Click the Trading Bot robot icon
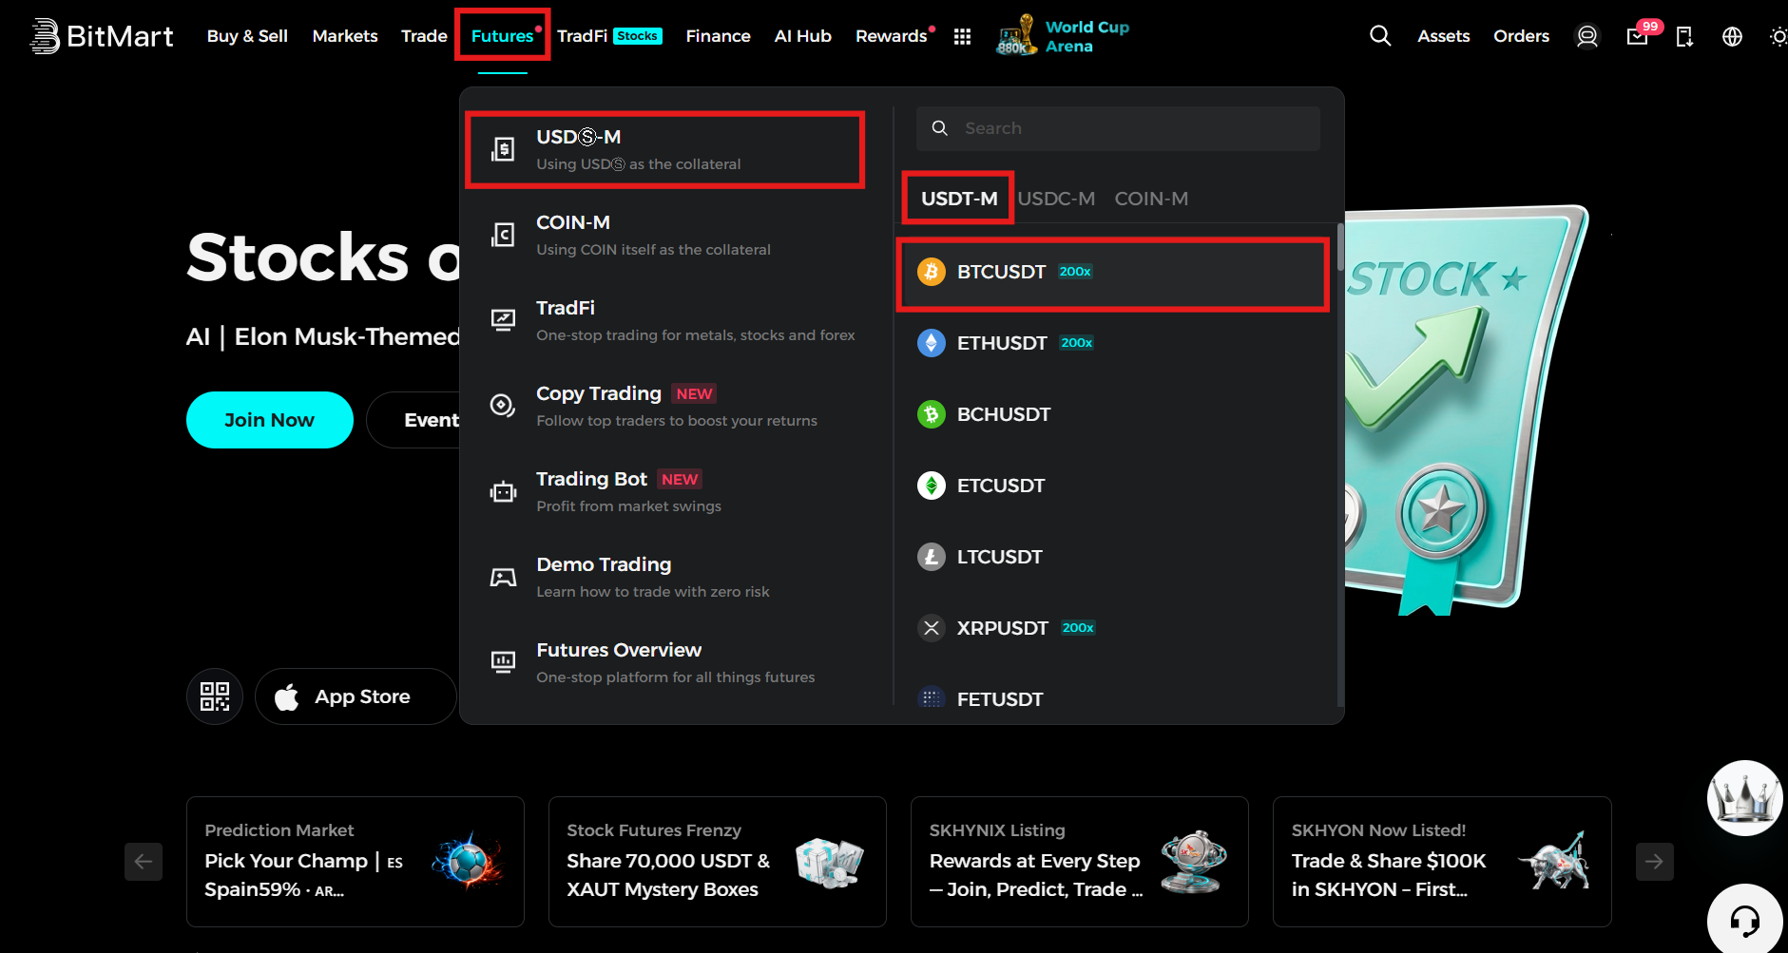Viewport: 1788px width, 953px height. [x=503, y=491]
